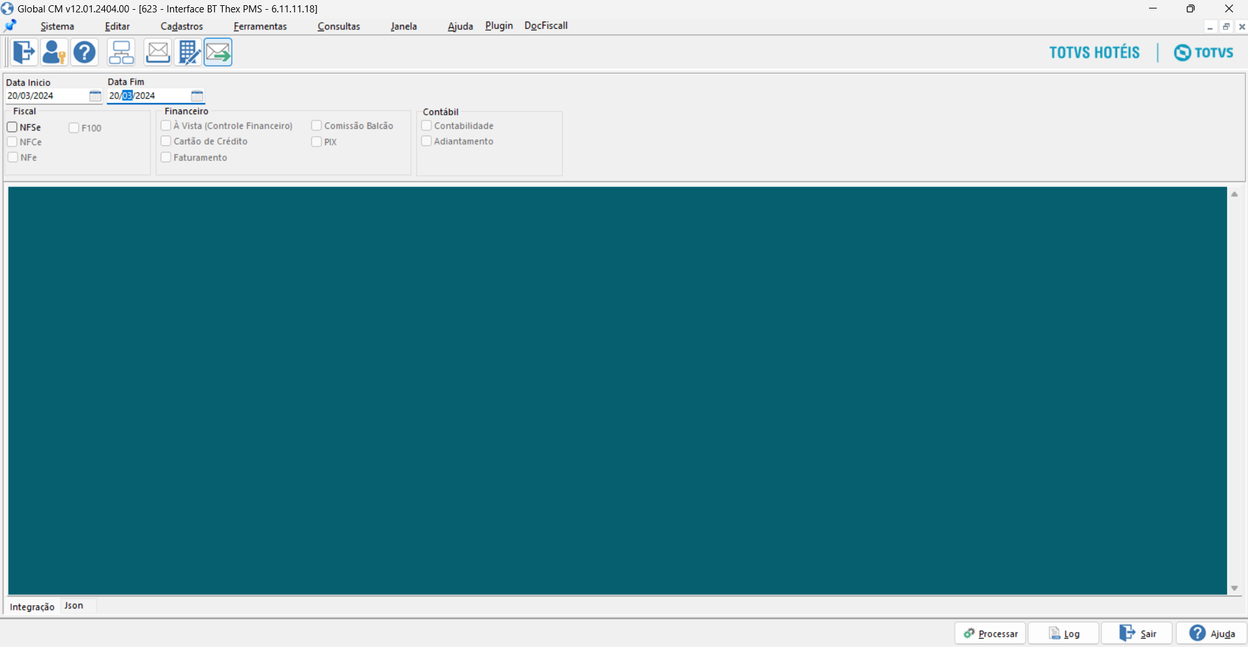Click the TOTVS logo at top right

tap(1204, 52)
